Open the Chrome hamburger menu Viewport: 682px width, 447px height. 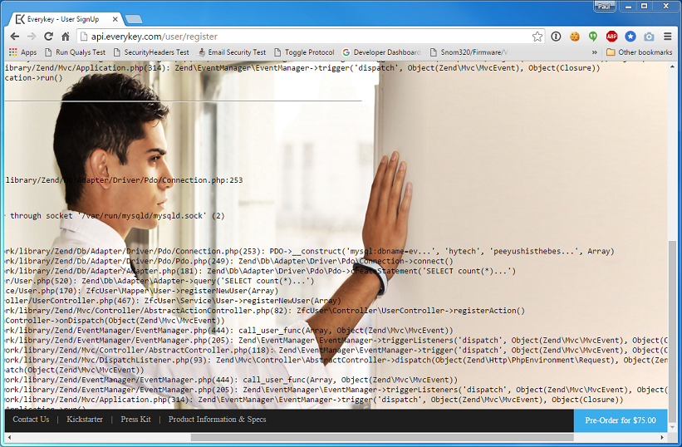click(x=668, y=37)
